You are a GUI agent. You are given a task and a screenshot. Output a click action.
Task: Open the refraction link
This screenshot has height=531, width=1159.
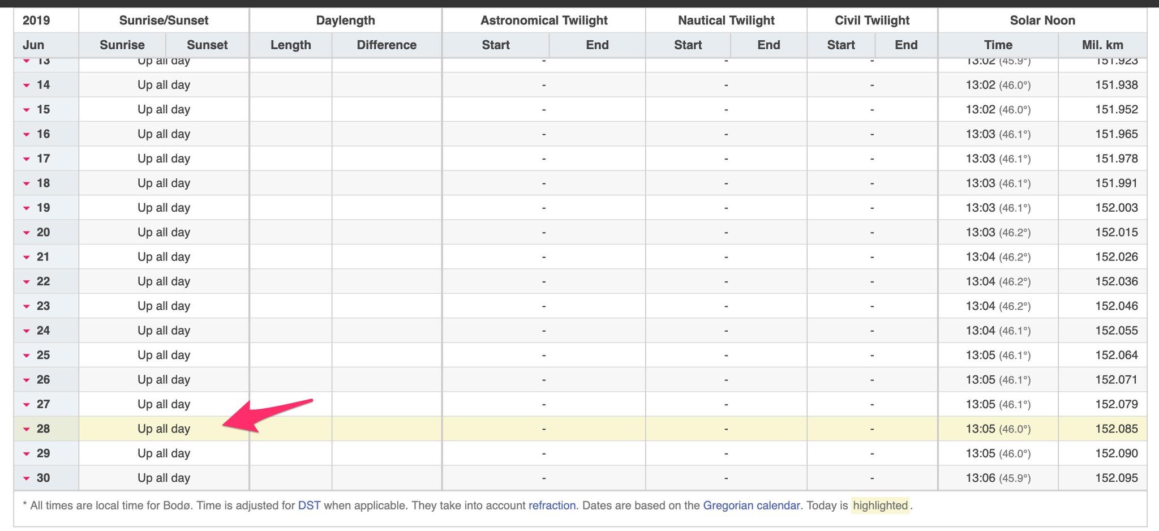coord(552,506)
